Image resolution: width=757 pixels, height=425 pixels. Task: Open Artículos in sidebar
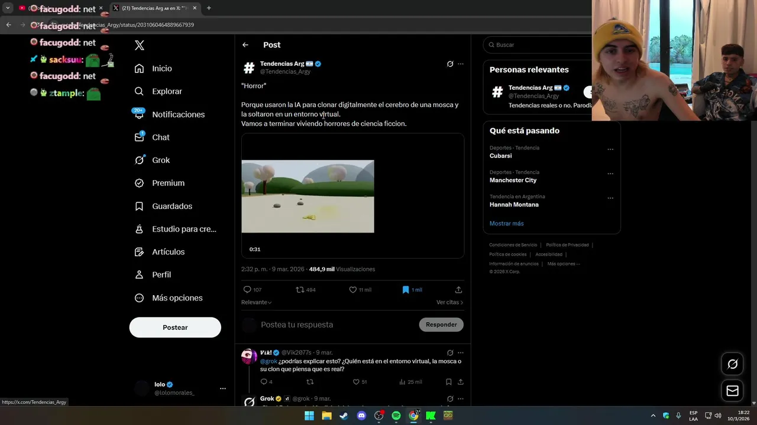tap(160, 252)
